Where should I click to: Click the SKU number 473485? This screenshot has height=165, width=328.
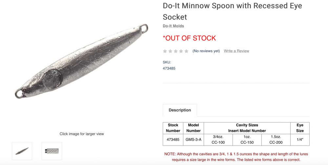click(169, 68)
